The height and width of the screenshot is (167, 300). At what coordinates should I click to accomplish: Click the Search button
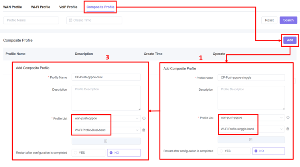coord(288,20)
